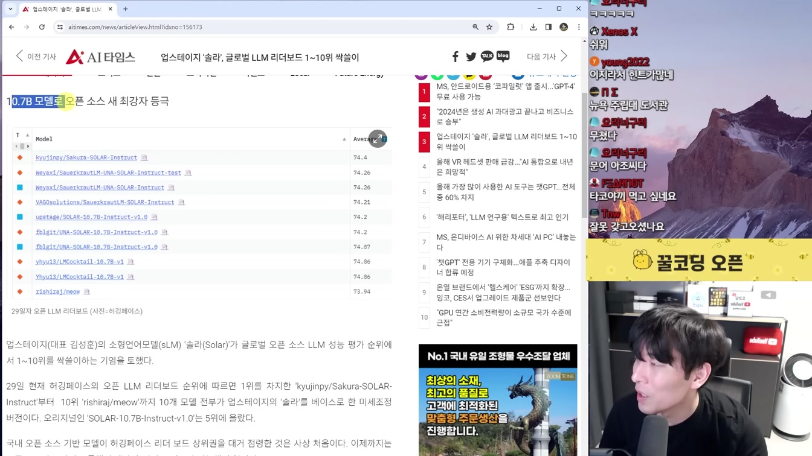The width and height of the screenshot is (812, 456).
Task: Toggle the Chrome side panel
Action: [x=549, y=27]
